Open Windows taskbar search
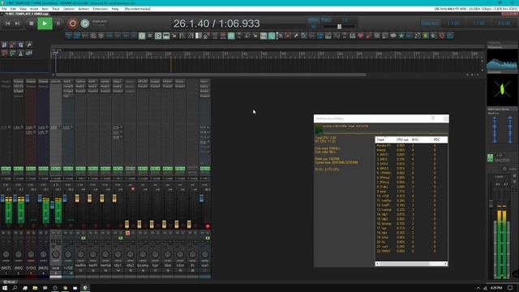Image resolution: width=519 pixels, height=292 pixels. [x=15, y=288]
